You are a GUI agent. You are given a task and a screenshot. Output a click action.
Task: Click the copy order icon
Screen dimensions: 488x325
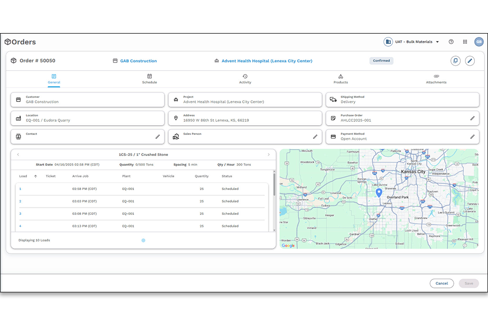click(x=455, y=61)
